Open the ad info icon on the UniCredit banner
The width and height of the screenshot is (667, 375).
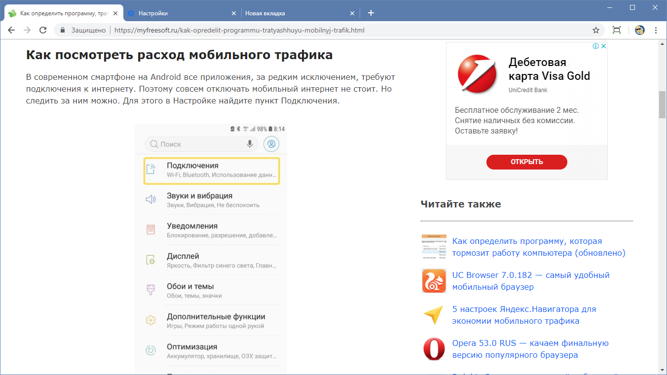[x=596, y=46]
